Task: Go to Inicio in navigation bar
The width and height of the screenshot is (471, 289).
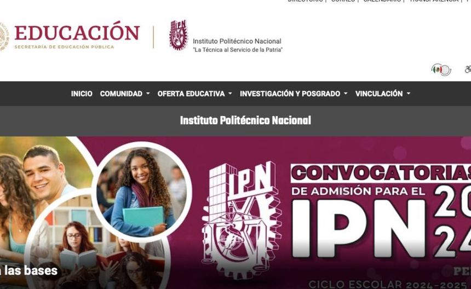Action: [x=82, y=94]
